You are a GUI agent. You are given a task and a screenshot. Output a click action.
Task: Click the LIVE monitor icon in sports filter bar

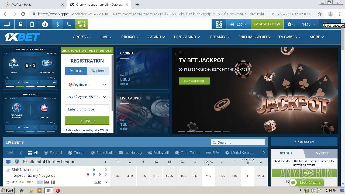click(10, 153)
